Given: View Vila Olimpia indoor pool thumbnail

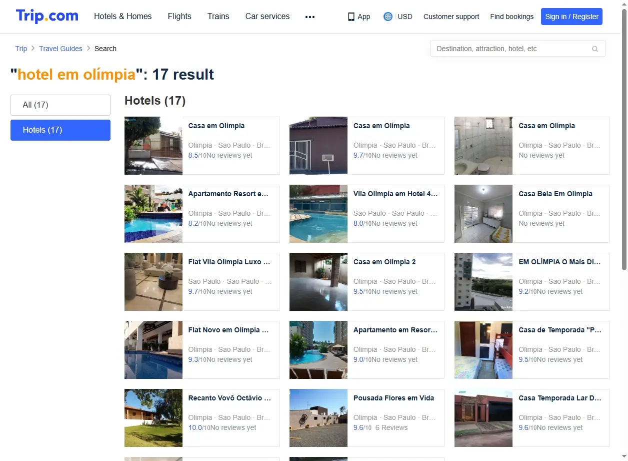Looking at the screenshot, I should (318, 214).
